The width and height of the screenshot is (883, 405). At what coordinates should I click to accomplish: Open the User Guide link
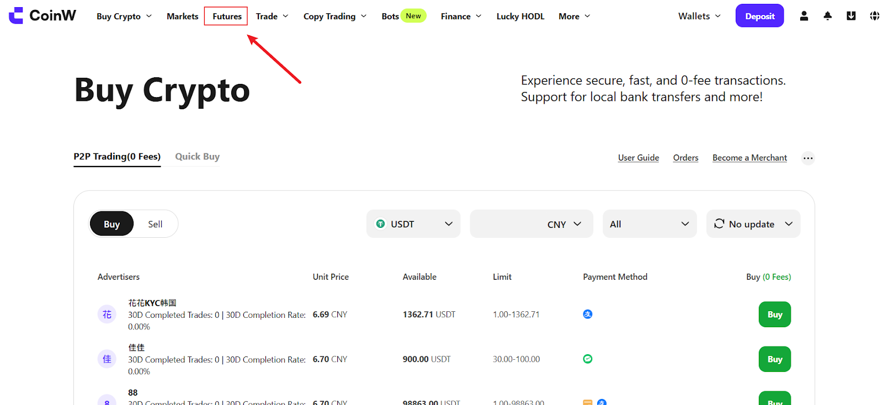[x=639, y=158]
